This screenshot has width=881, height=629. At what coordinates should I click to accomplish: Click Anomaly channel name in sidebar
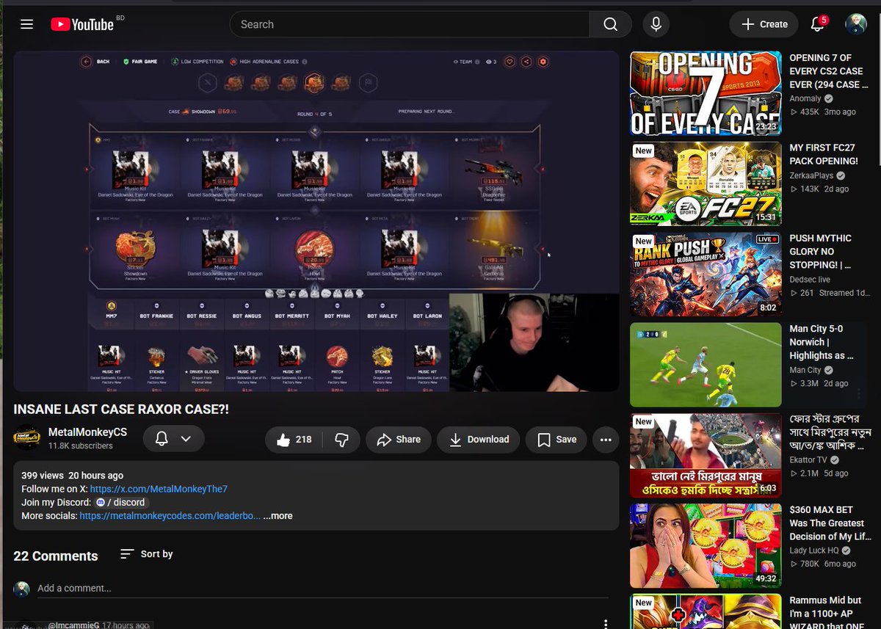pyautogui.click(x=805, y=98)
